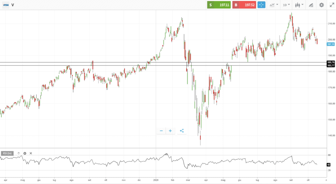
Task: Close the RSI indicator panel
Action: (31, 153)
